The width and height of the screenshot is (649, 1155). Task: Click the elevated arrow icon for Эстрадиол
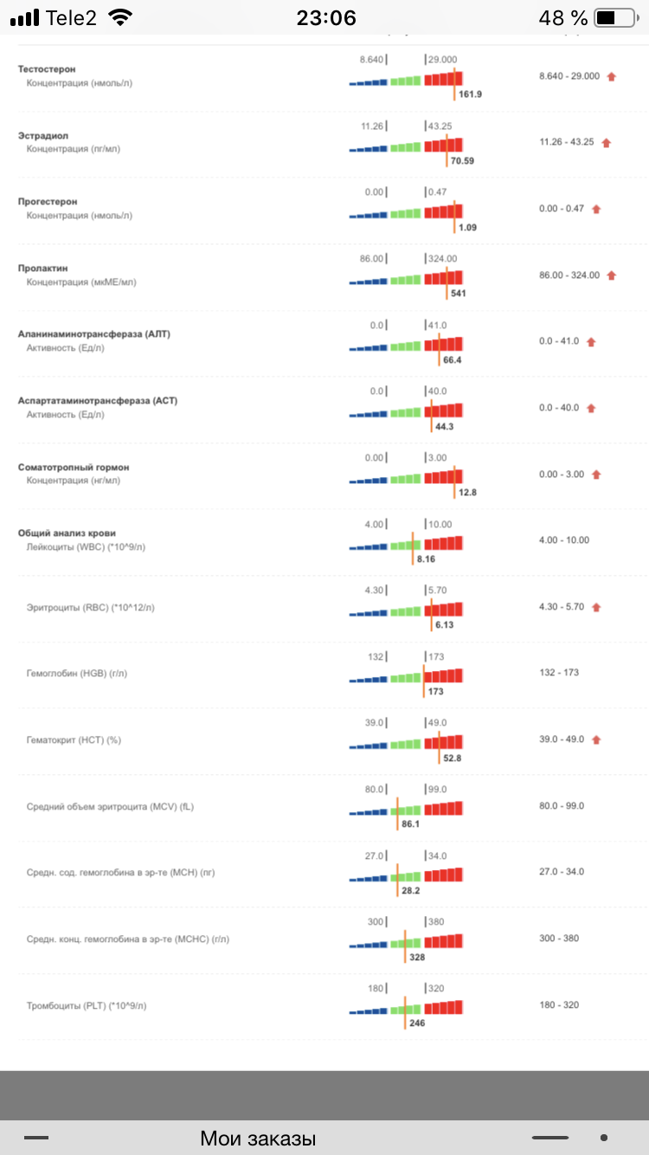click(x=607, y=143)
